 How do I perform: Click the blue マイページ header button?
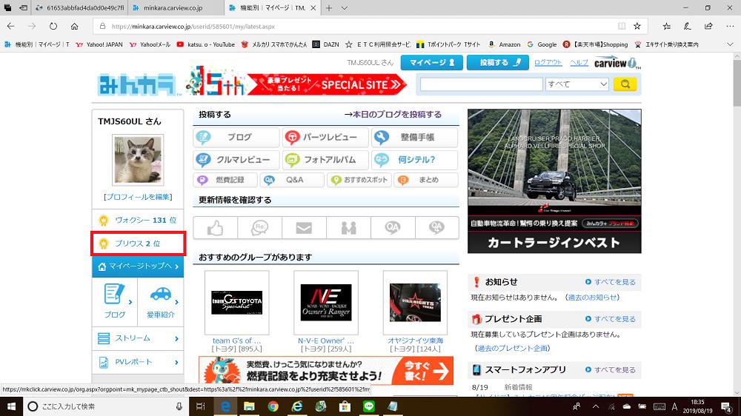[431, 62]
